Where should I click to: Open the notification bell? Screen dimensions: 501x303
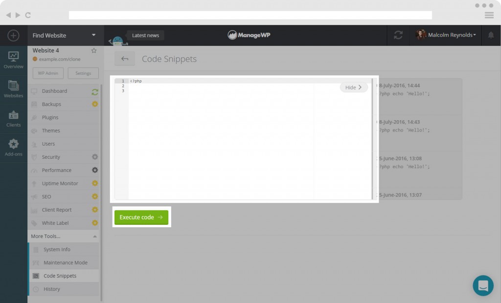coord(491,35)
